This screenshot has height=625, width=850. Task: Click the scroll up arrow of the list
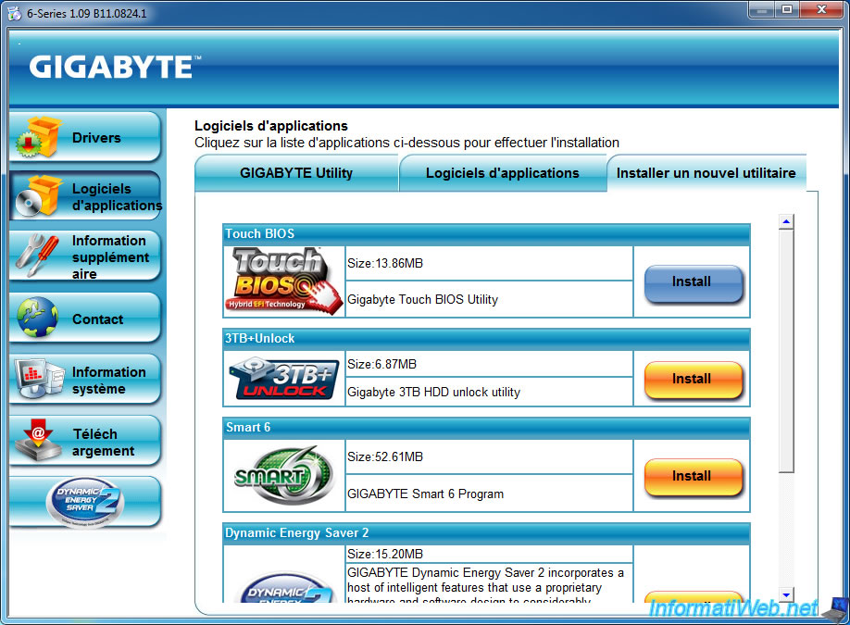point(786,221)
